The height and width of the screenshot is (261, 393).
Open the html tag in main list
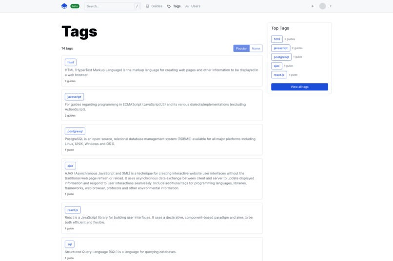pyautogui.click(x=71, y=62)
